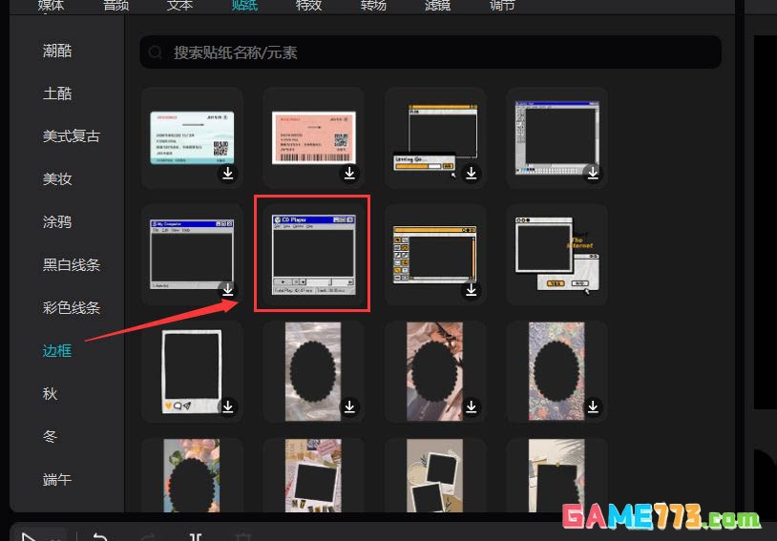Choose the 潮酷 sticker category

click(x=57, y=51)
